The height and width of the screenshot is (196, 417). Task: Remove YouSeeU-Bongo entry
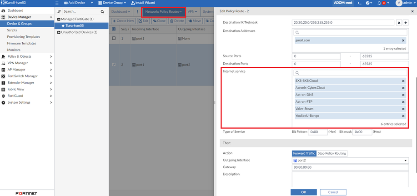point(403,116)
